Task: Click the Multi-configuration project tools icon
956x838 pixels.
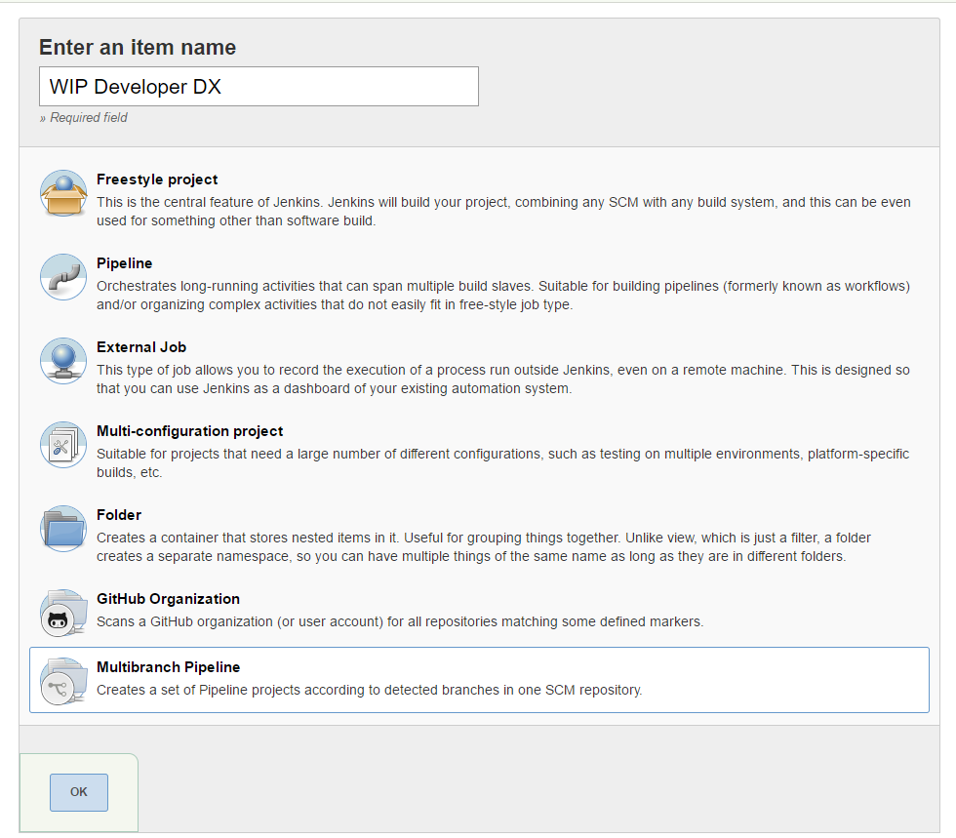Action: point(63,445)
